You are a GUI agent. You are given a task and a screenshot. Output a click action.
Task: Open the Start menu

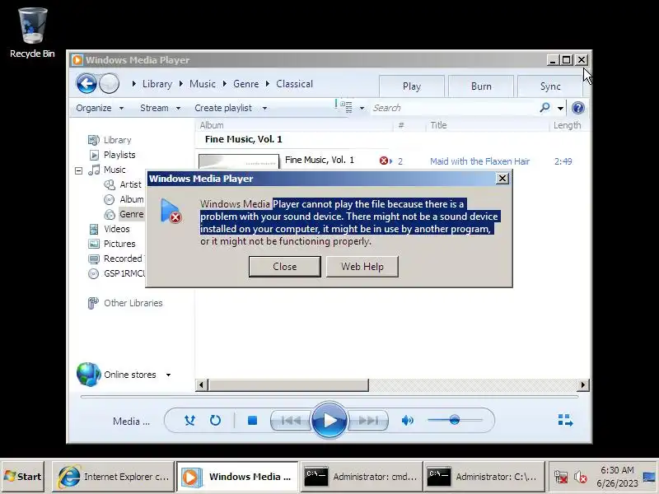click(x=23, y=477)
